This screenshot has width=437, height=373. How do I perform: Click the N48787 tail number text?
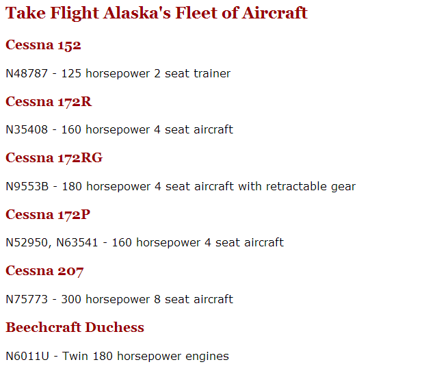(27, 73)
